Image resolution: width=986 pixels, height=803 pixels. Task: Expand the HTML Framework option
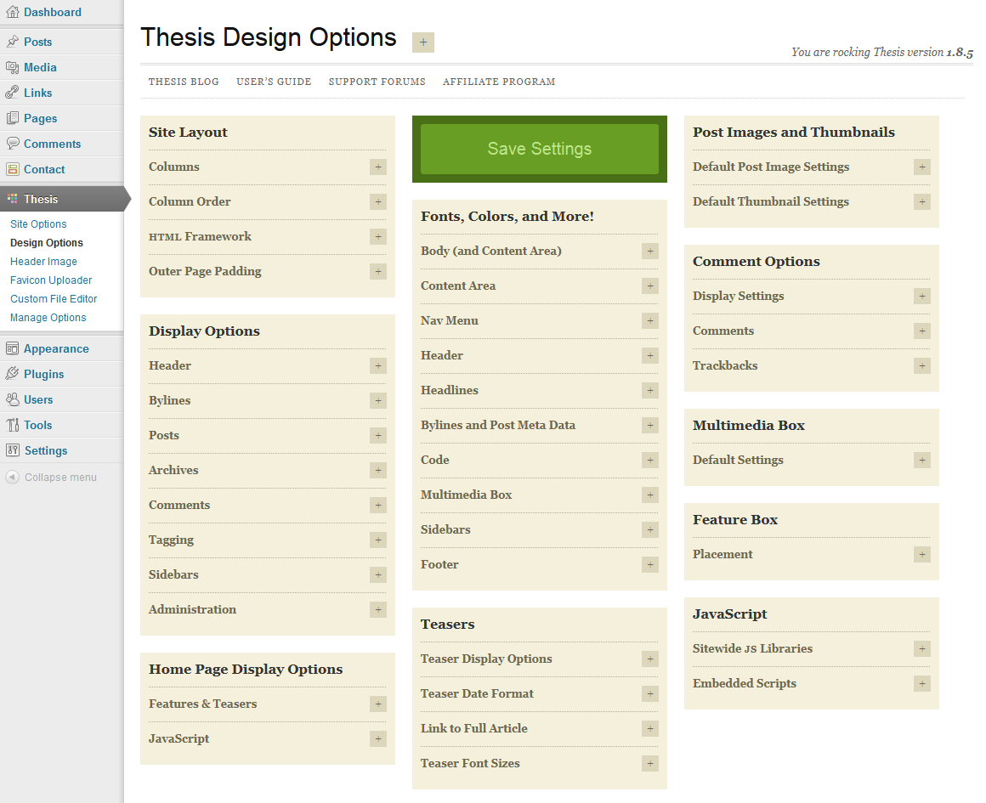378,237
